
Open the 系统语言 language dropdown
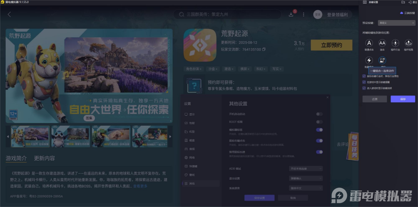pos(305,188)
